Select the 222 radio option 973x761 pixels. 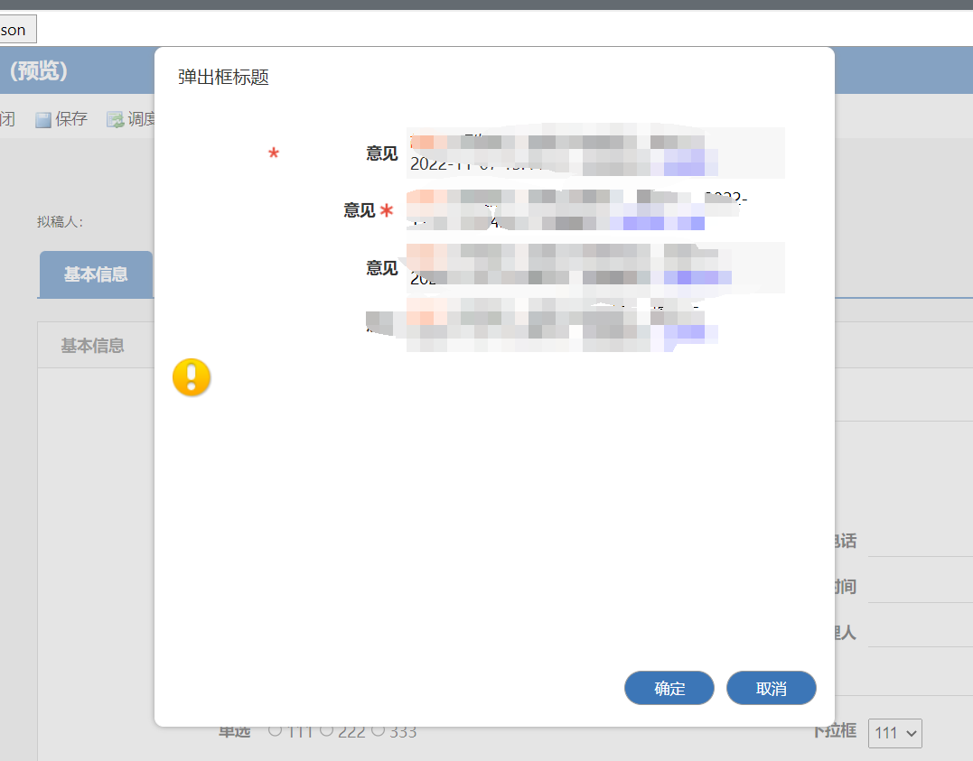327,731
